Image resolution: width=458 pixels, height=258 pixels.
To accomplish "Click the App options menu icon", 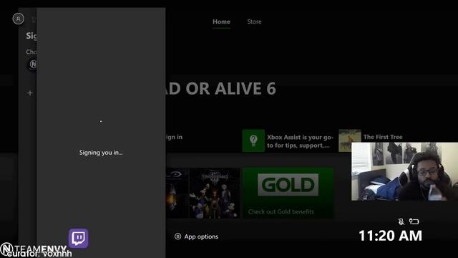I will (177, 236).
